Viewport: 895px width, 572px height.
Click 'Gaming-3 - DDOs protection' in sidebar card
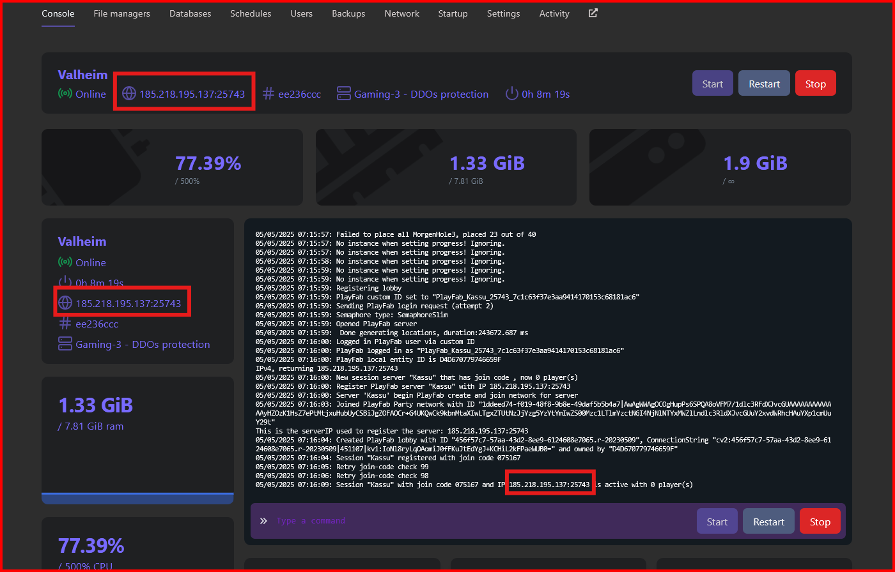pos(143,344)
